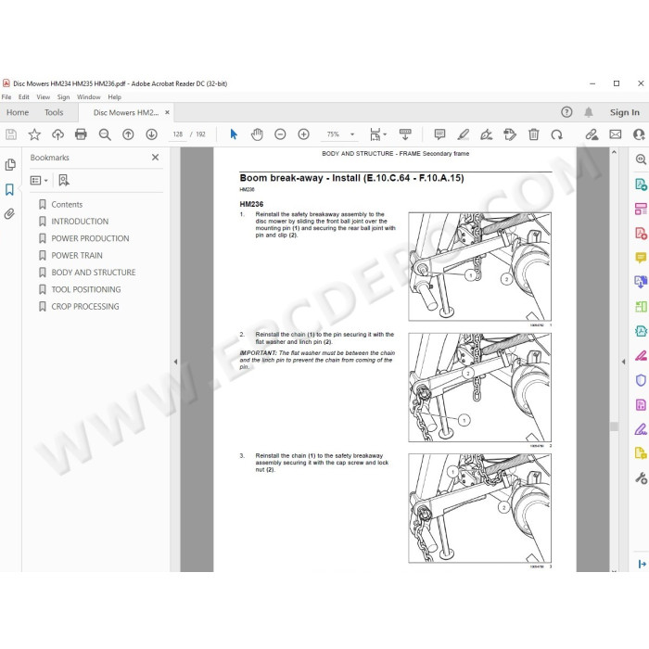Click the vertical scrollbar thumb
649x649 pixels.
tap(614, 426)
